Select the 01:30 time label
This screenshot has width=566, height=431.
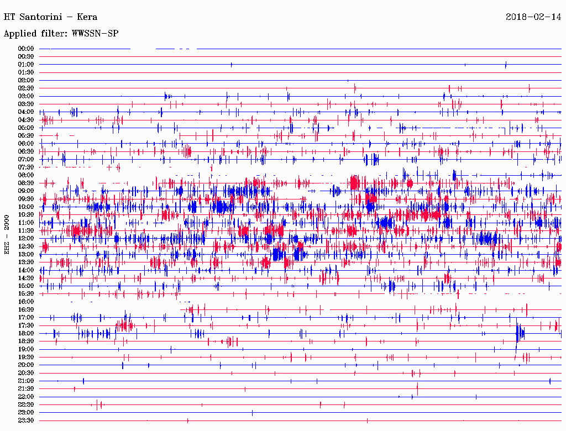(x=26, y=72)
